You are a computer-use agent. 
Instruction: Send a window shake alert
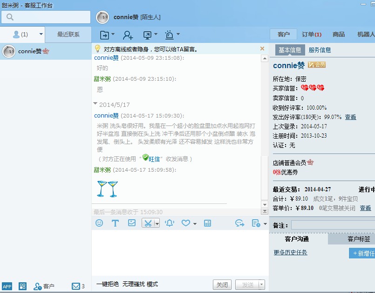(x=170, y=223)
